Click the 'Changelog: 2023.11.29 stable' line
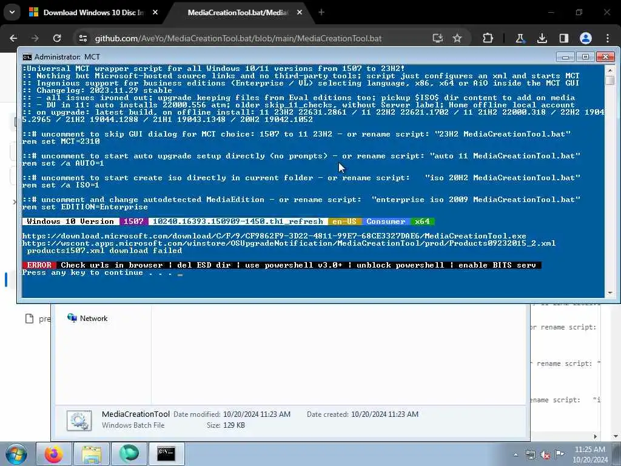 coord(97,90)
